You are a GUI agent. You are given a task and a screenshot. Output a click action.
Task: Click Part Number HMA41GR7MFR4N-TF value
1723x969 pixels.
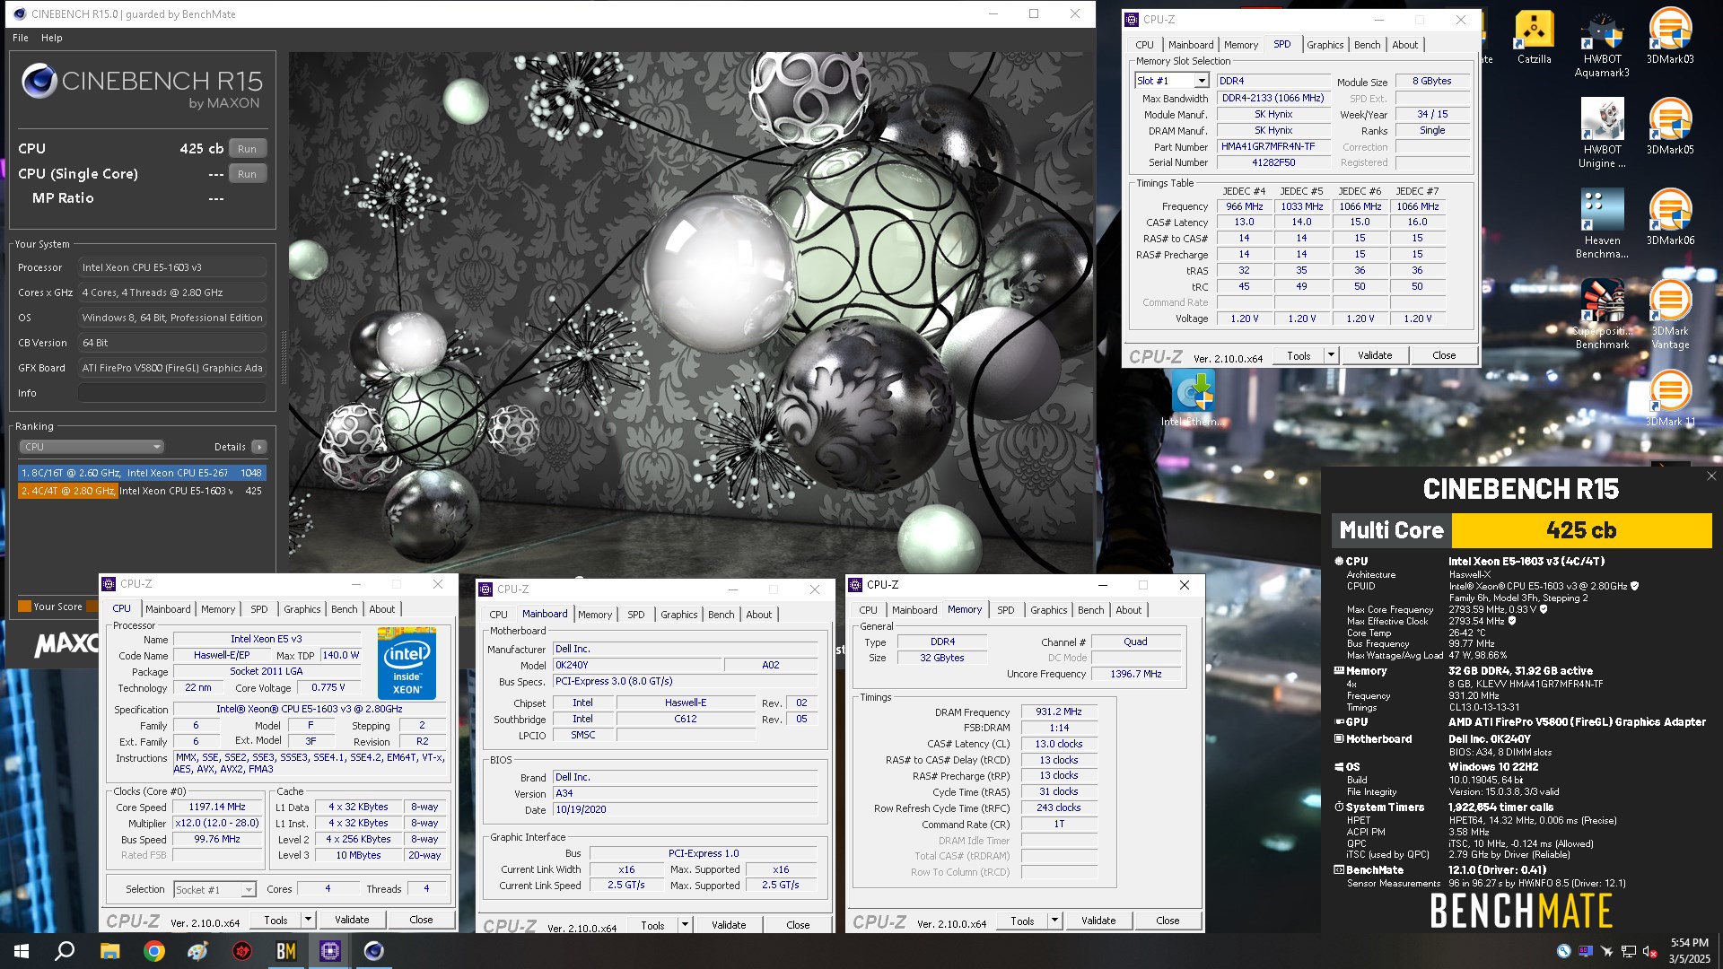[1273, 147]
